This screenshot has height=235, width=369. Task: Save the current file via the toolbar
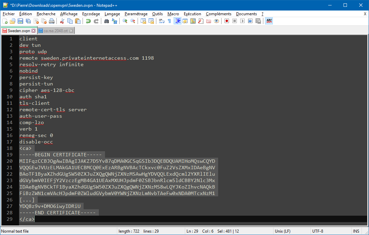pos(20,21)
